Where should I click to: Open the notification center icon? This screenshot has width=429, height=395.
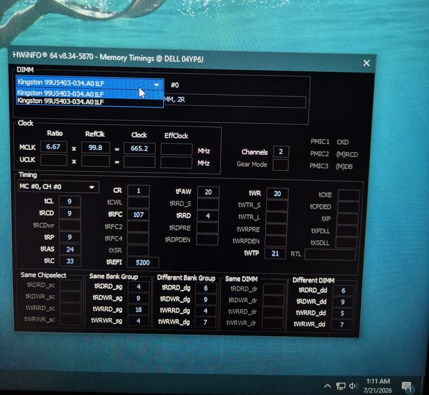click(x=407, y=387)
